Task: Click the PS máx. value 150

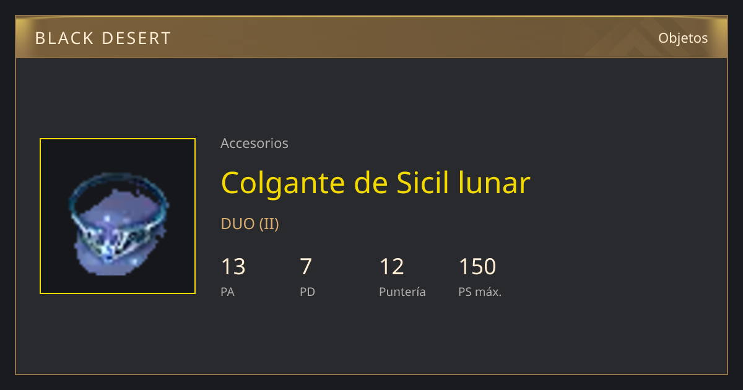Action: [477, 267]
